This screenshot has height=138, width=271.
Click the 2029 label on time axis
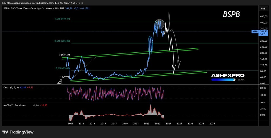click(x=179, y=123)
